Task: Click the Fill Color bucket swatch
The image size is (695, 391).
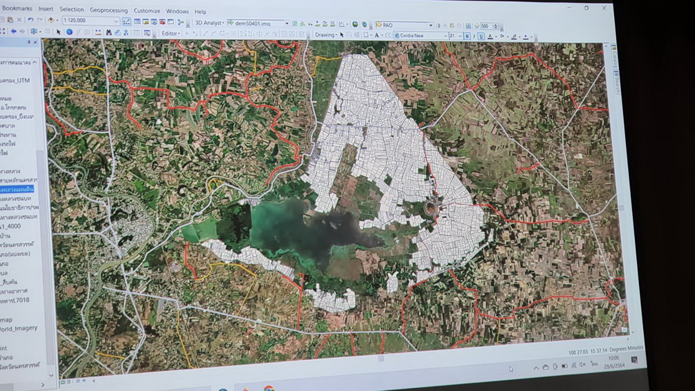Action: [502, 36]
